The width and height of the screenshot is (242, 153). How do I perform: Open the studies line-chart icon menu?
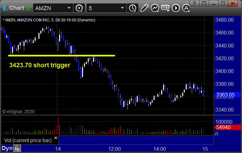[155, 8]
